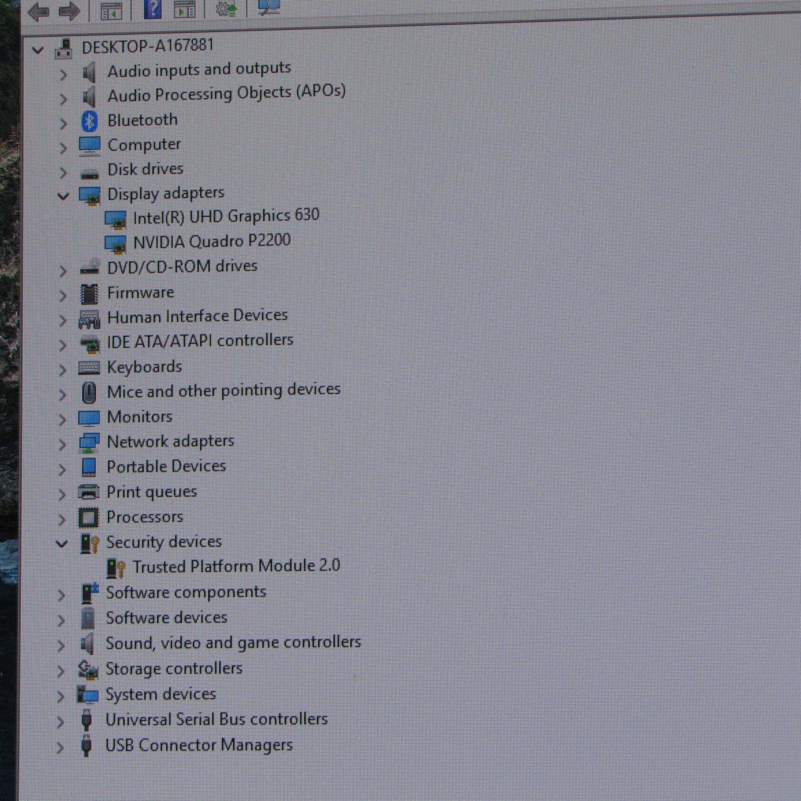Viewport: 801px width, 801px height.
Task: Expand the Network adapters category arrow
Action: (62, 444)
